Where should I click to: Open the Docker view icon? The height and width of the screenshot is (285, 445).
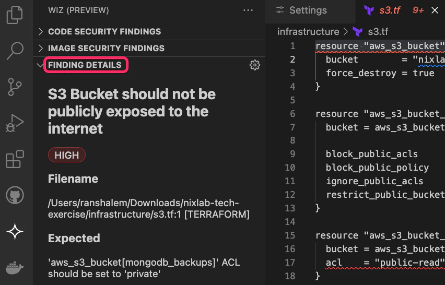[x=15, y=268]
